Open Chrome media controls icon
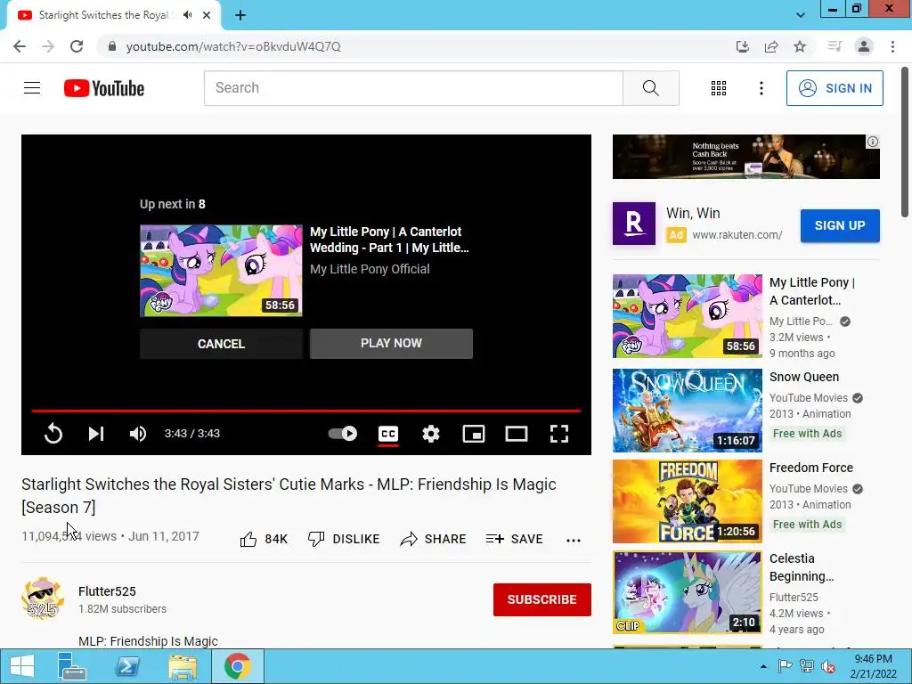 point(835,46)
